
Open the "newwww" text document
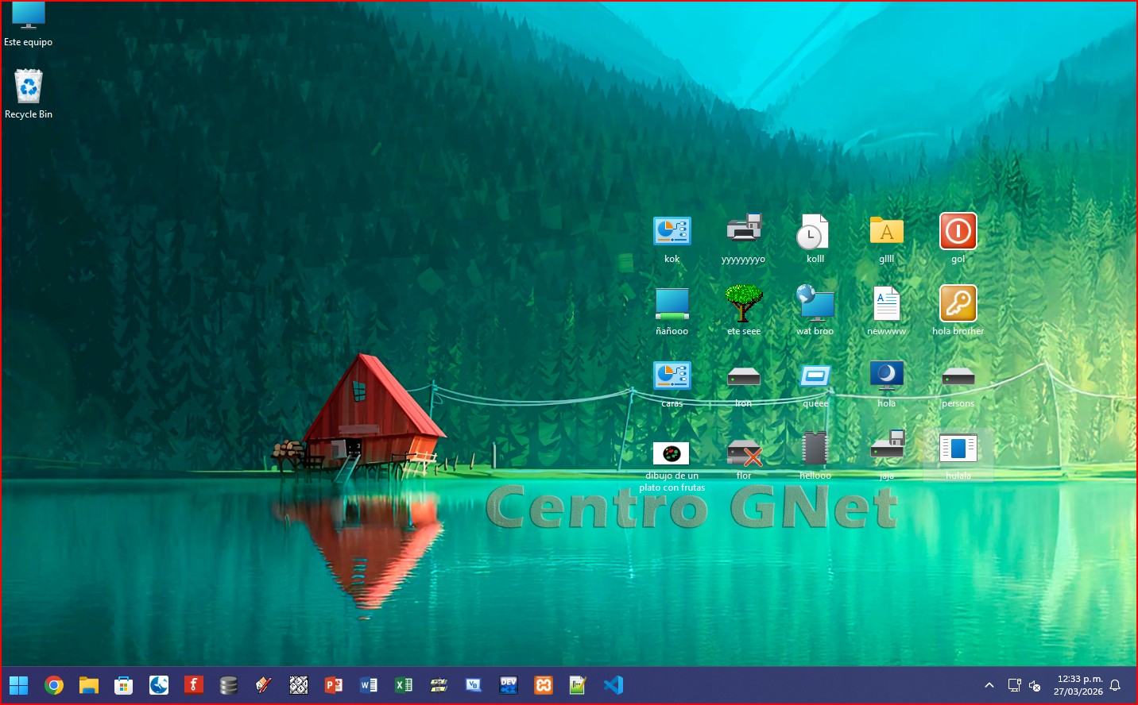[x=886, y=304]
